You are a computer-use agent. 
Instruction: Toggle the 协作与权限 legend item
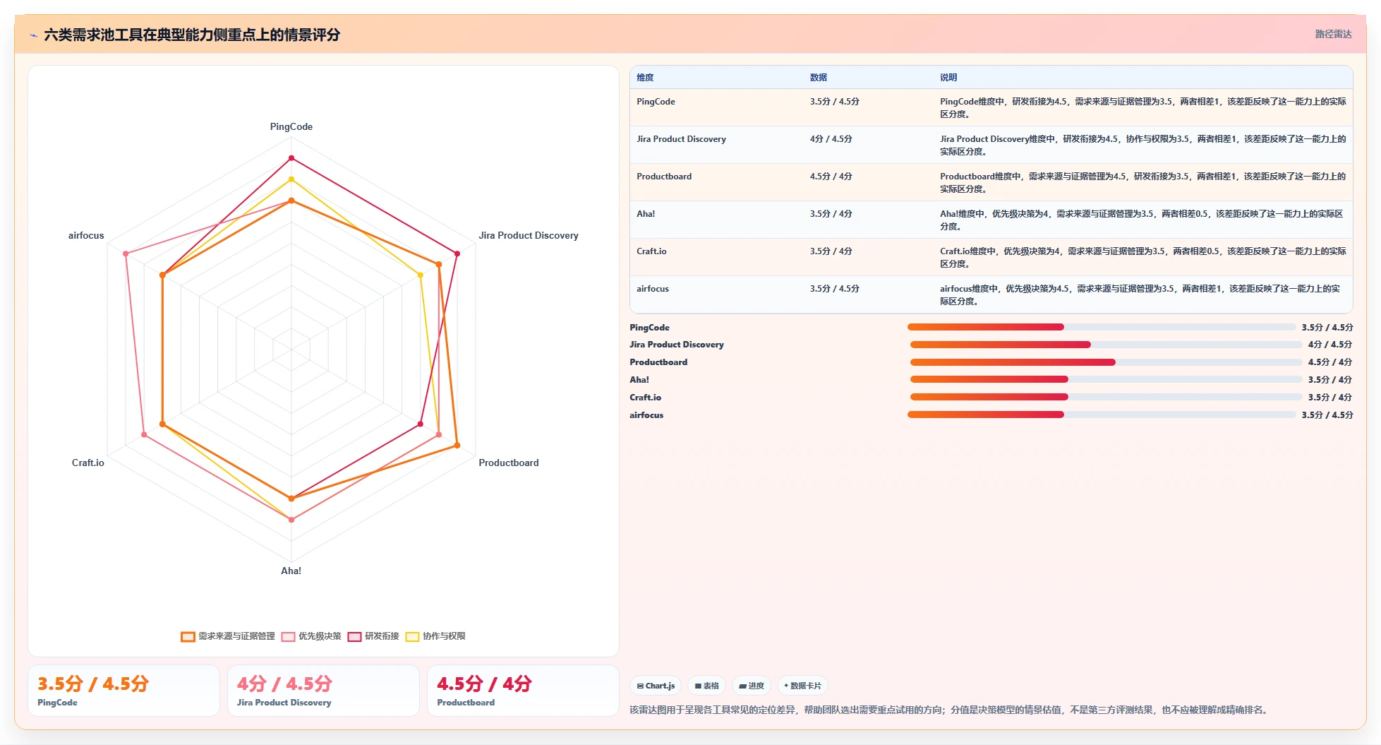[435, 636]
